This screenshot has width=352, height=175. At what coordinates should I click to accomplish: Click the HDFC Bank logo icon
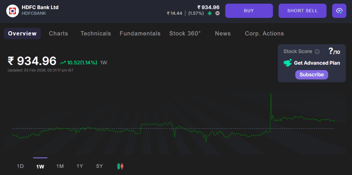[13, 11]
